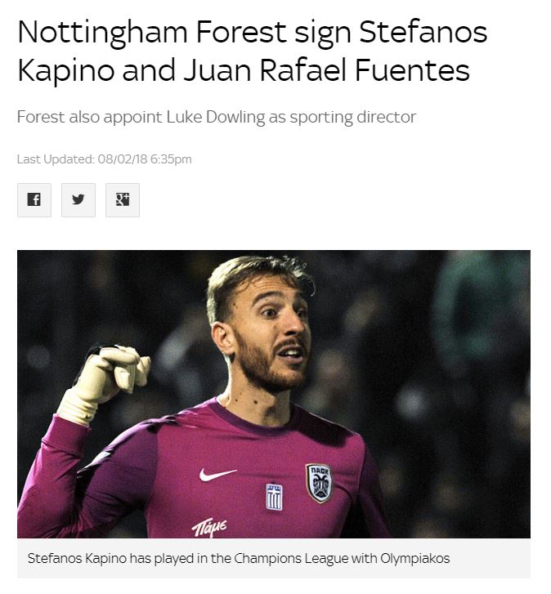Screen dimensions: 551x594
Task: Click the PAOK club badge on the shirt
Action: pos(319,483)
